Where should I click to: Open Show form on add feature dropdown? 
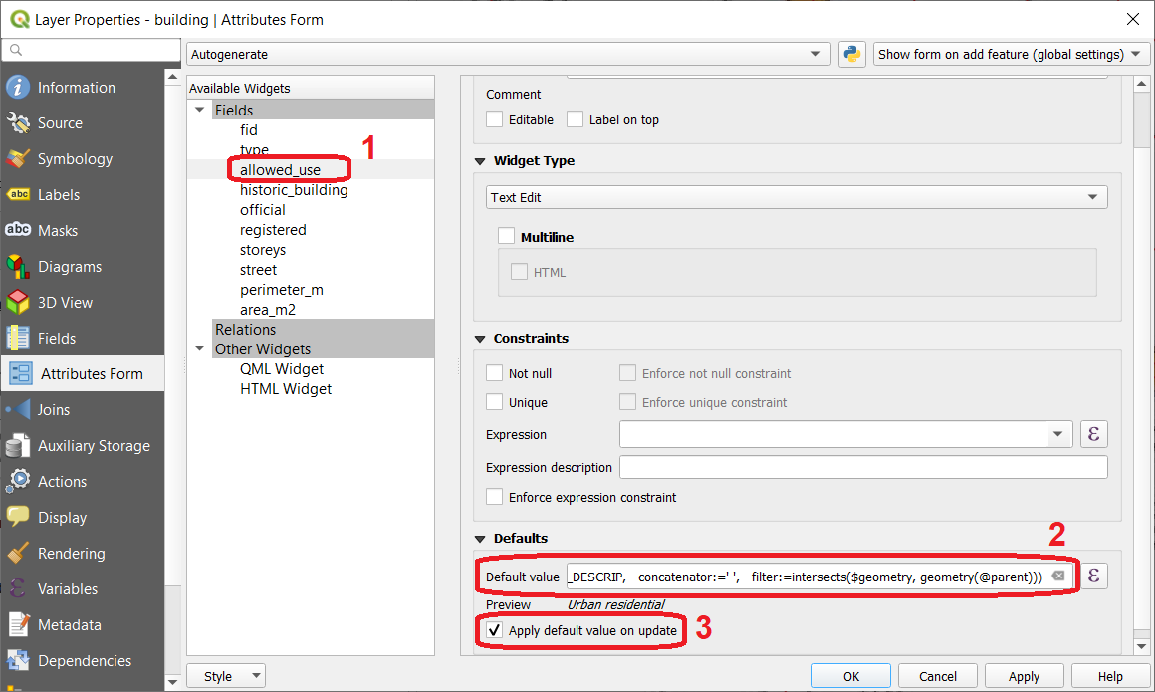[1011, 54]
